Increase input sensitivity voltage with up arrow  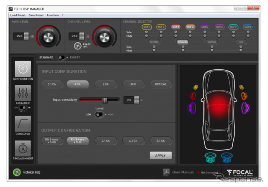point(137,98)
